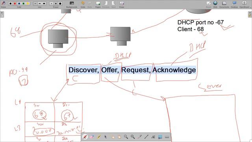
Task: Select the Highlighter marker tool
Action: tap(99, 137)
